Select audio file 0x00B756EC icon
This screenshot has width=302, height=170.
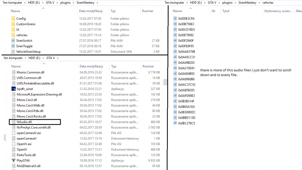tap(175, 24)
